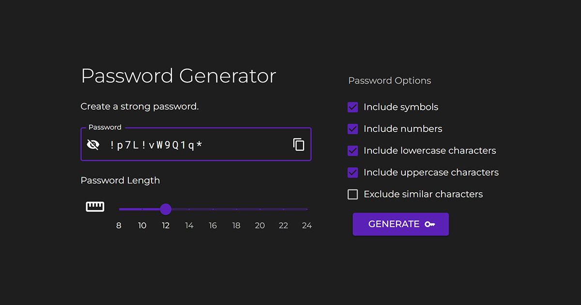The height and width of the screenshot is (305, 581).
Task: Enable Exclude similar characters checkbox
Action: coord(353,194)
